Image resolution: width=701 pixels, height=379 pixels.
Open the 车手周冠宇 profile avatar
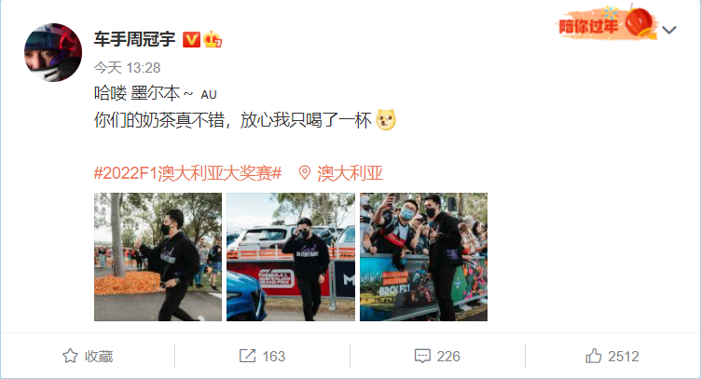53,52
